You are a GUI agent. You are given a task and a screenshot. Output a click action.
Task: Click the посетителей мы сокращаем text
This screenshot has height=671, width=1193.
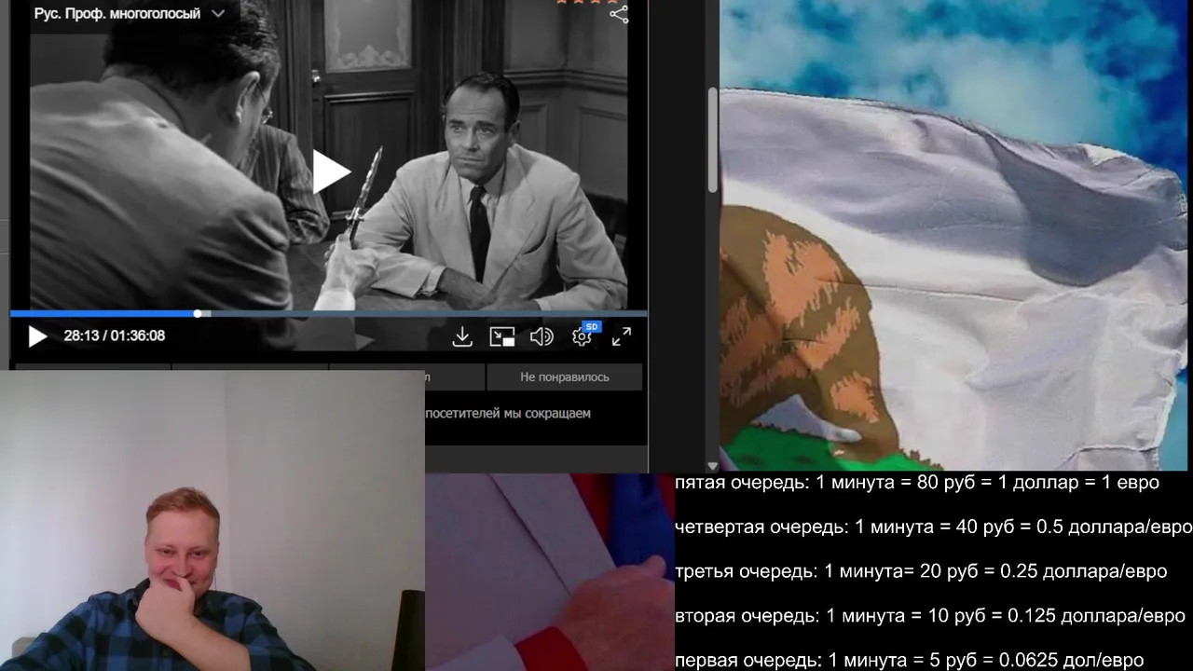coord(508,413)
